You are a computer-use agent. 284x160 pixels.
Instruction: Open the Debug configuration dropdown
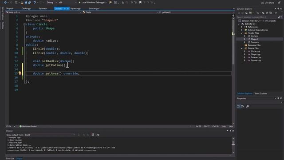51,3
